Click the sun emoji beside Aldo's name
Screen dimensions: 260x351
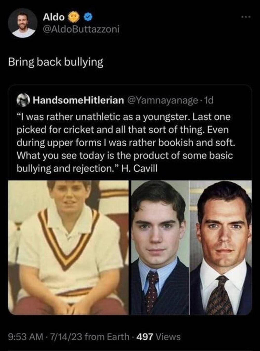click(x=73, y=17)
